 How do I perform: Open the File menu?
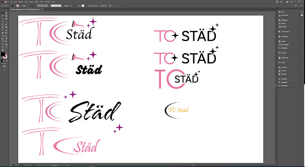11,2
